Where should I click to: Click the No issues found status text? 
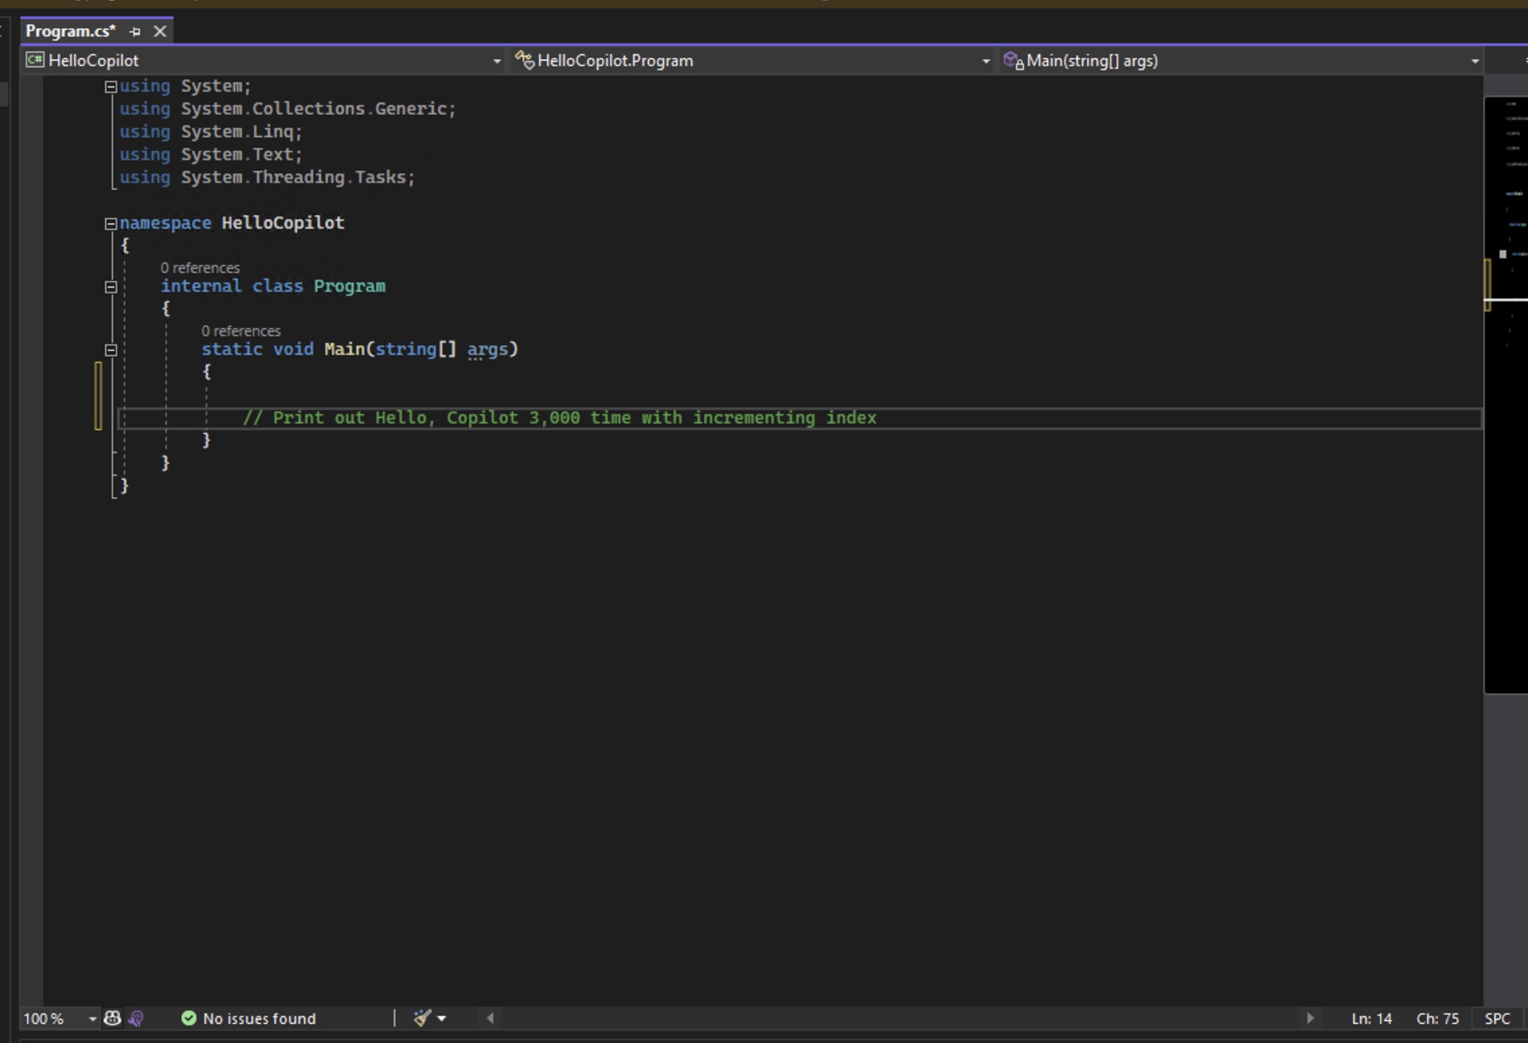(x=259, y=1019)
